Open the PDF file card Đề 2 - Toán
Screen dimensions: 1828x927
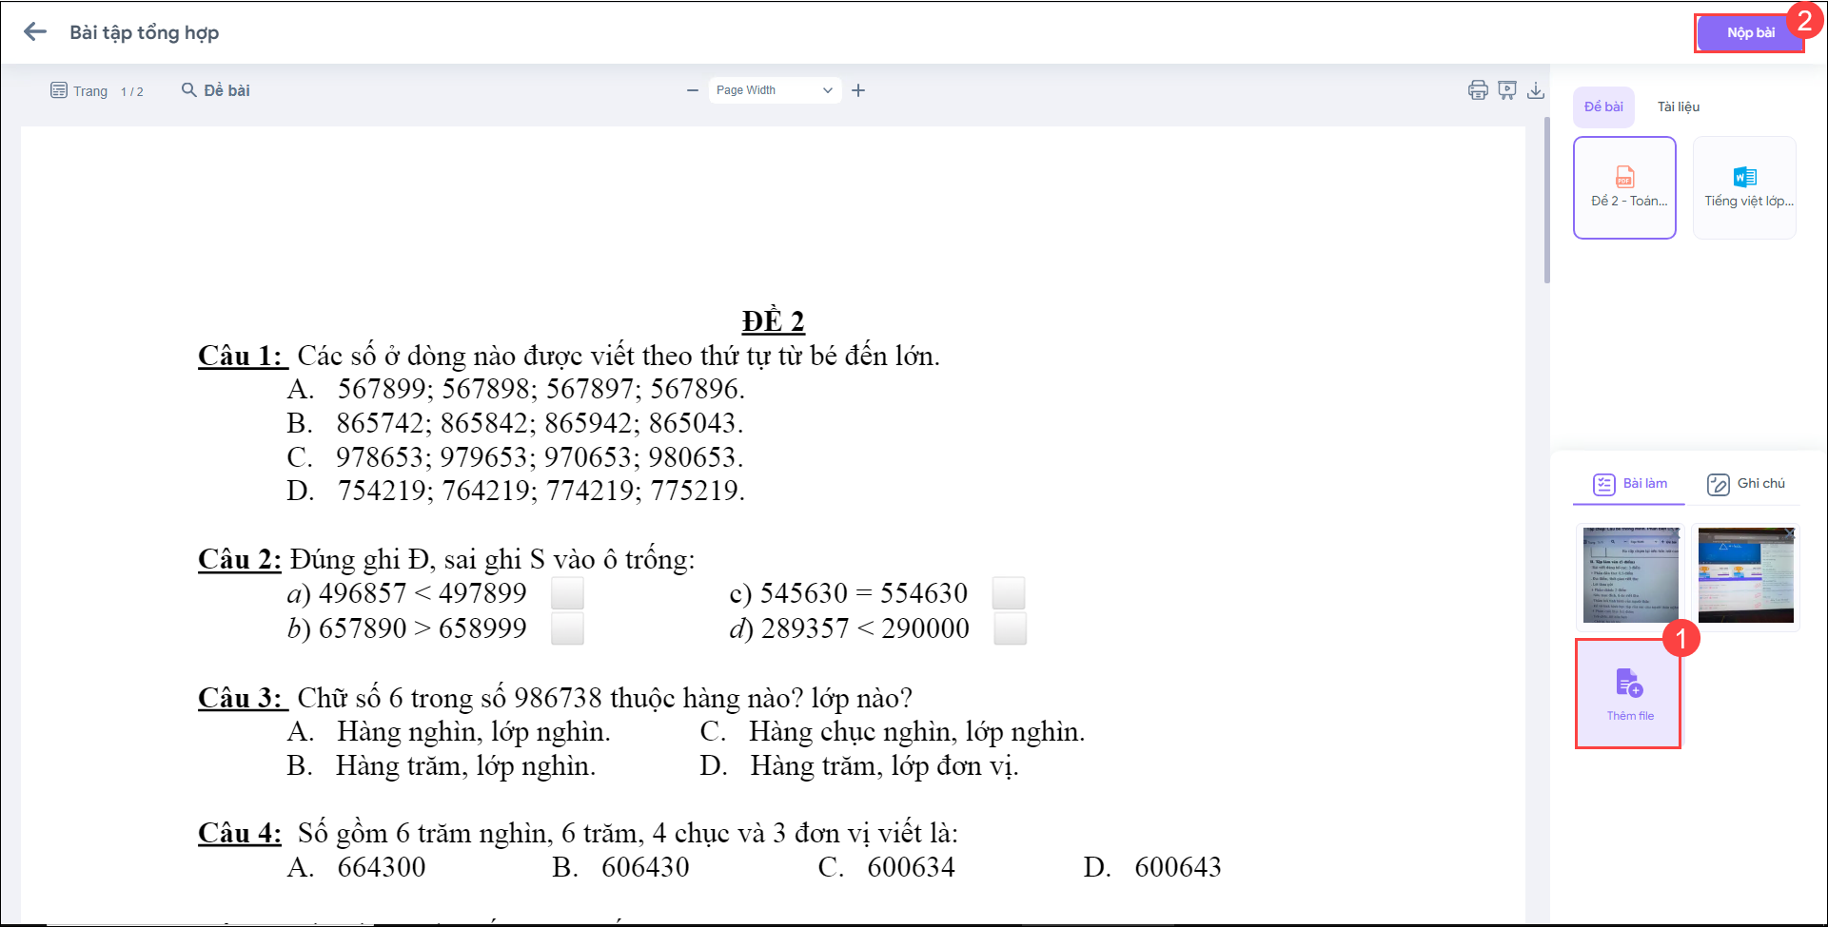1624,187
